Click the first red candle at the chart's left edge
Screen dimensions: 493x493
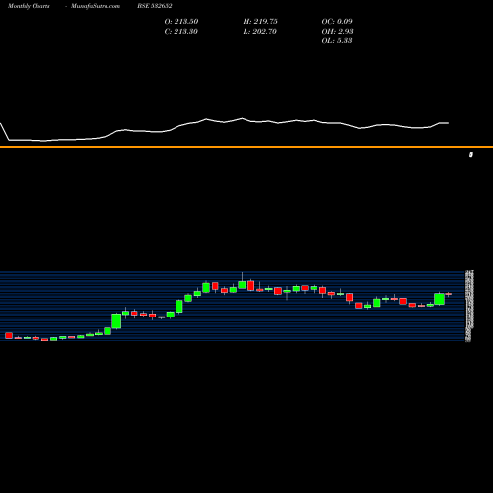[9, 335]
